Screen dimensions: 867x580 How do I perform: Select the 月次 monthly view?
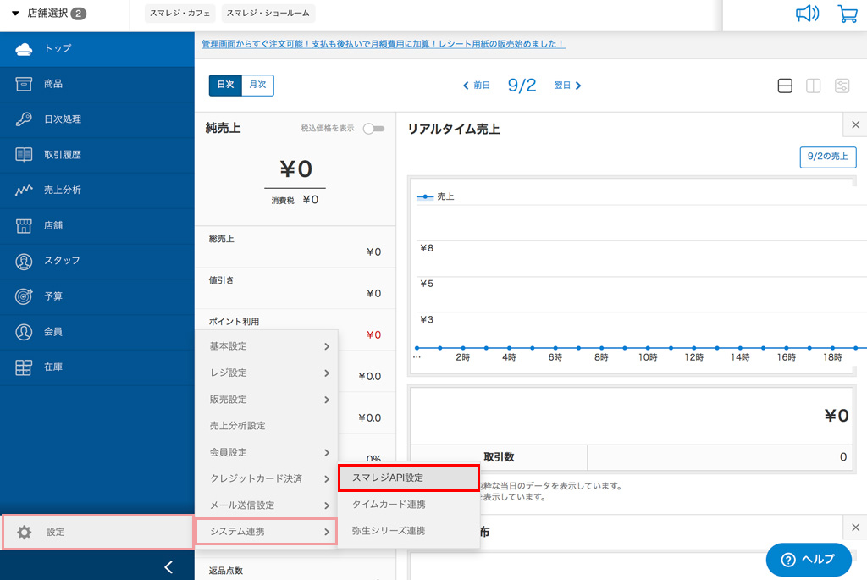(x=257, y=85)
